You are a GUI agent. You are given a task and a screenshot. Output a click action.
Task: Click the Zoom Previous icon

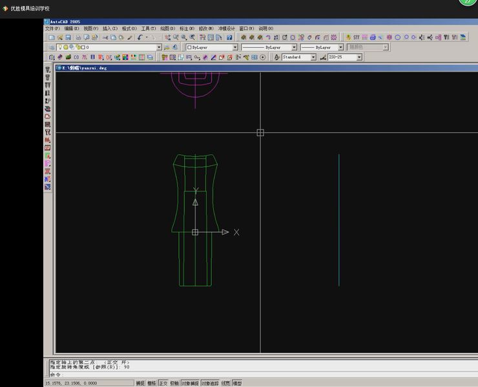point(192,37)
